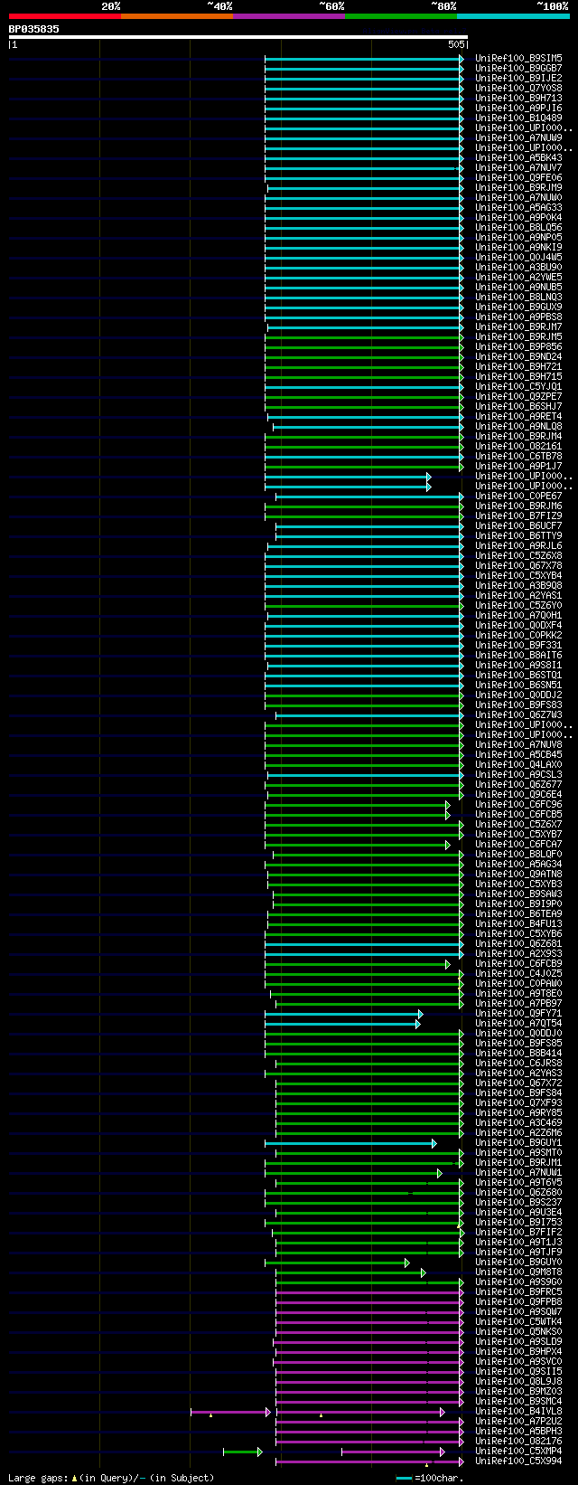Open hit UniRef100_B9GGB7
This screenshot has height=1485, width=578.
[x=518, y=68]
